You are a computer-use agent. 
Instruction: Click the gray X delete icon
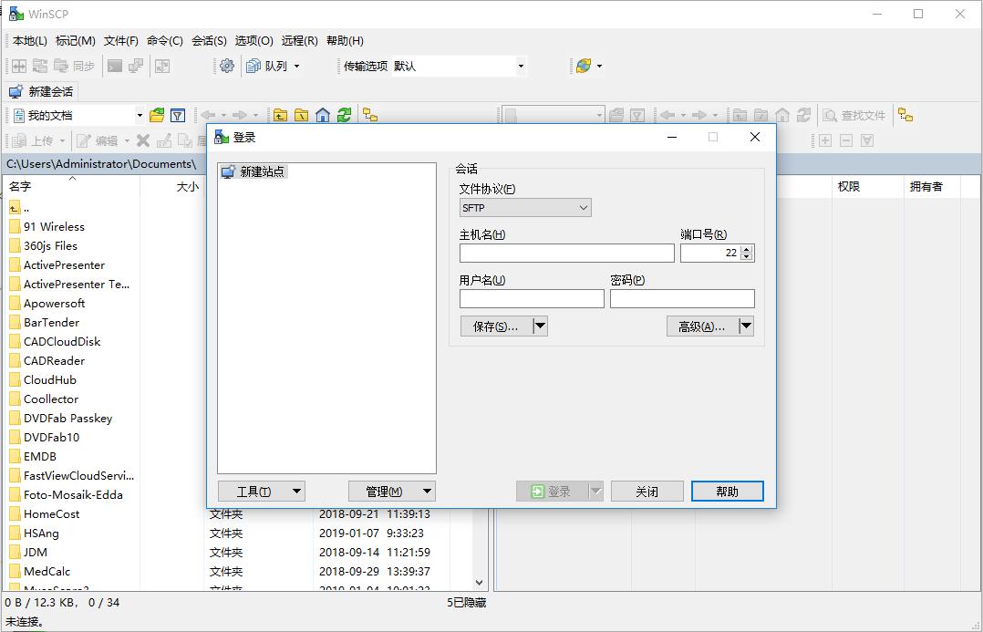pos(143,140)
